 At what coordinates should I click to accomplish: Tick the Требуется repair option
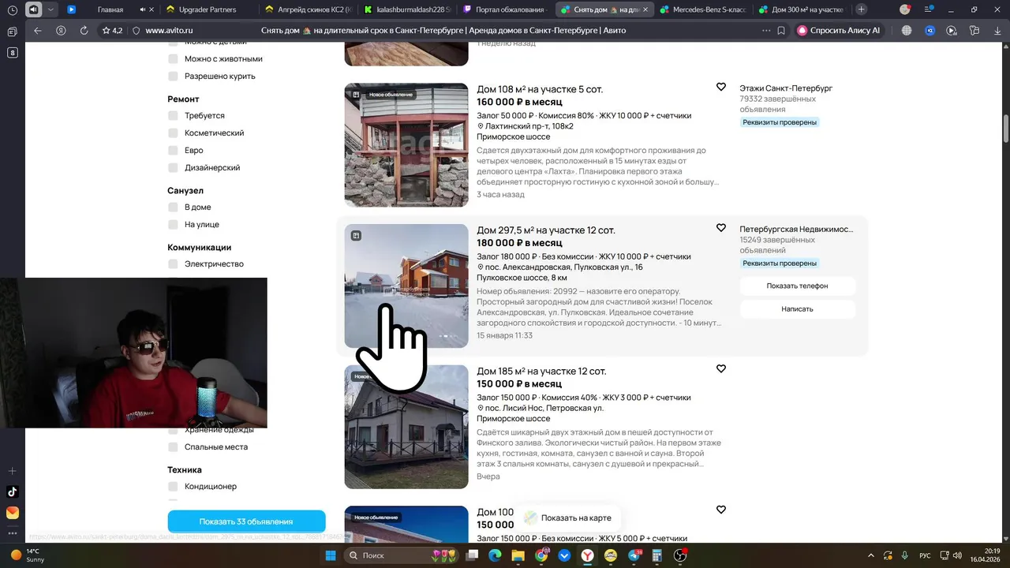(x=173, y=116)
